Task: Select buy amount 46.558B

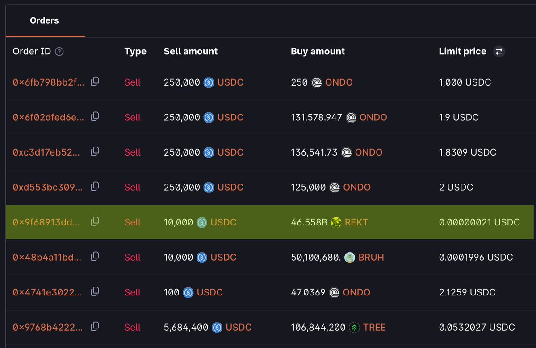Action: (x=309, y=222)
